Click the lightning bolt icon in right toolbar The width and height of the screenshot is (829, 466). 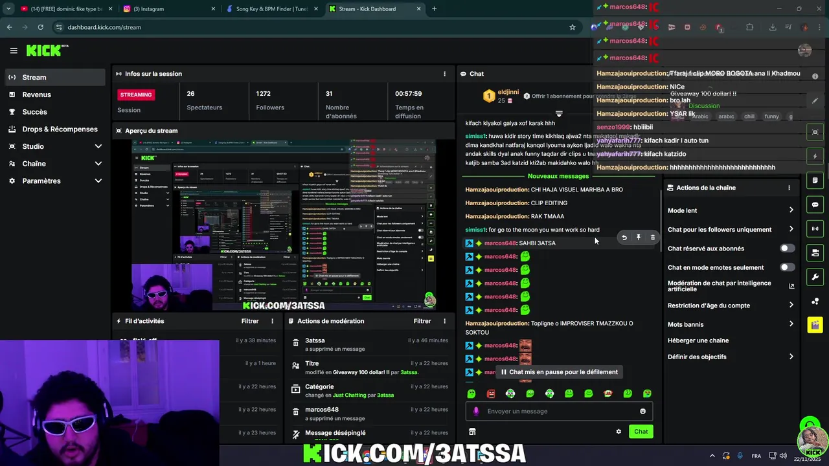(x=815, y=156)
